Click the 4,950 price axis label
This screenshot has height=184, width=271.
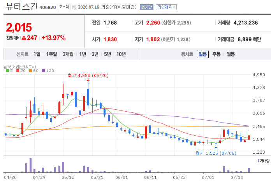(259, 75)
